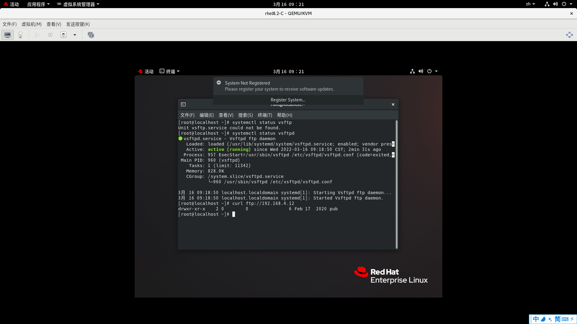The height and width of the screenshot is (324, 577).
Task: Shut down the guest via shutdown icon
Action: coord(63,35)
